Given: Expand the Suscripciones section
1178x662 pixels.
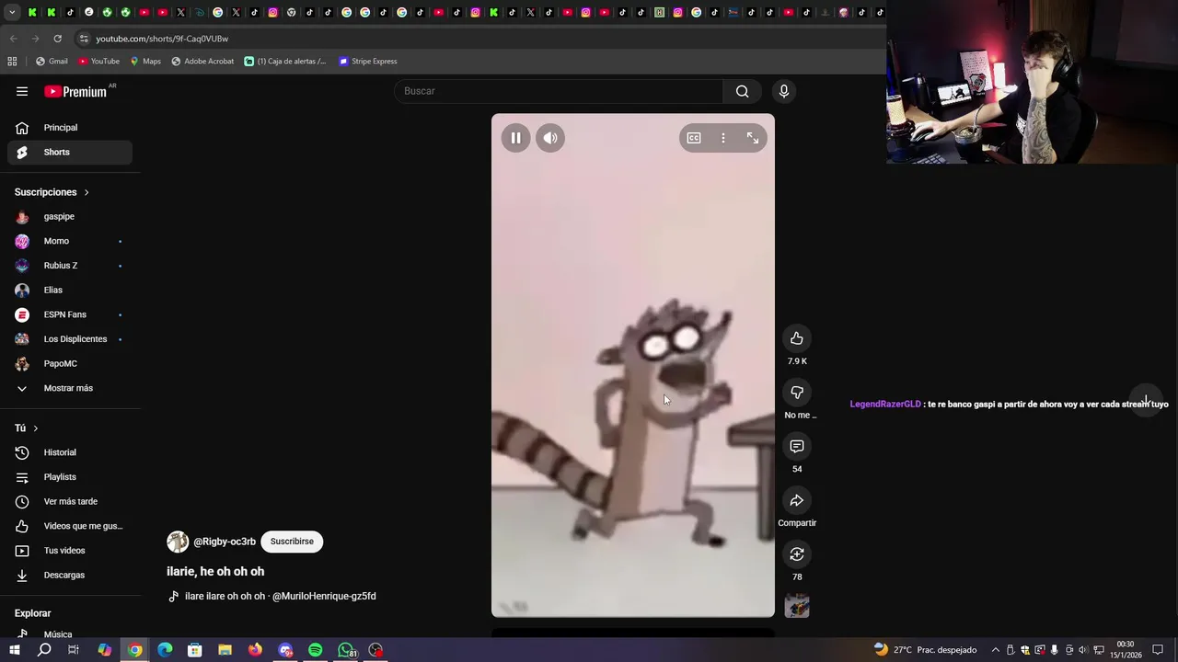Looking at the screenshot, I should (52, 192).
